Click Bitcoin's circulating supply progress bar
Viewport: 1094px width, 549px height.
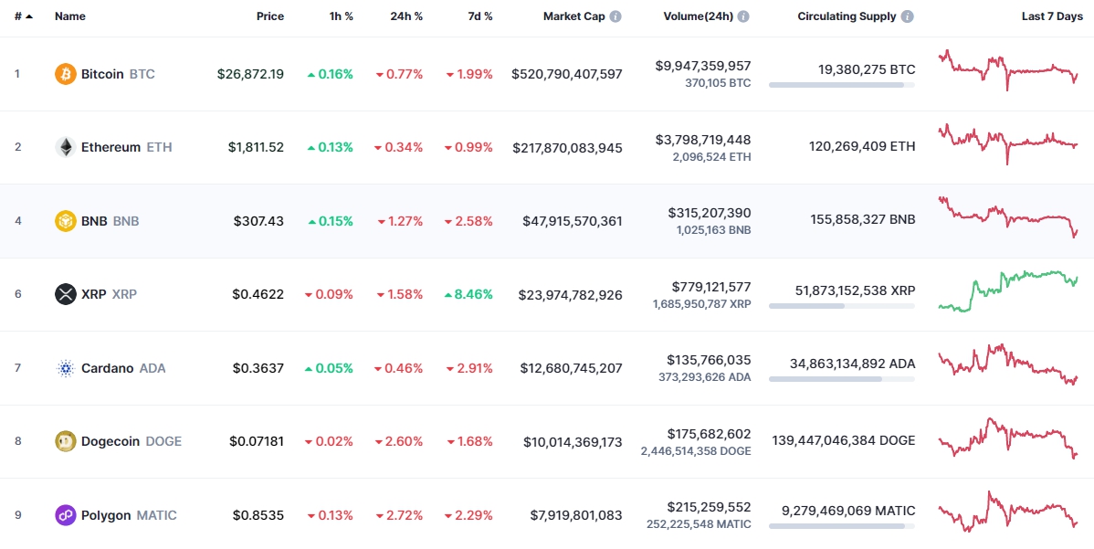tap(841, 85)
